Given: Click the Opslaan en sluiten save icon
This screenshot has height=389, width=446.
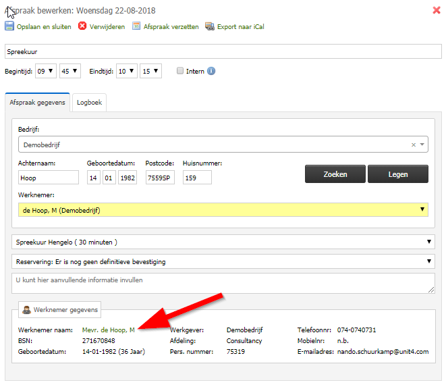Looking at the screenshot, I should click(9, 26).
